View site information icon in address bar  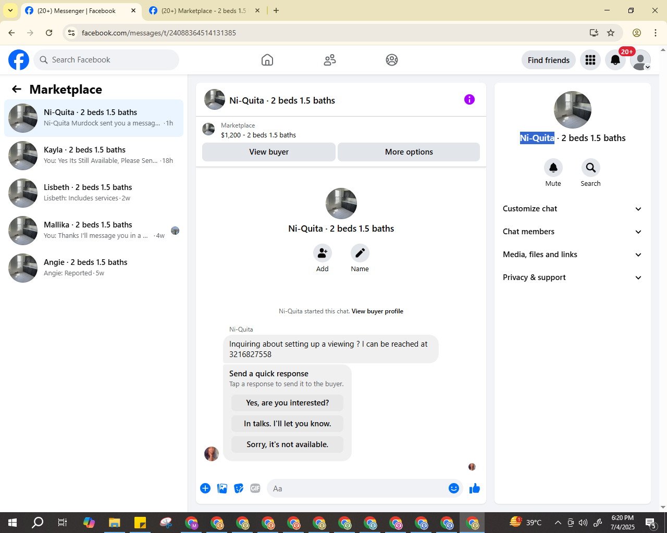(71, 33)
